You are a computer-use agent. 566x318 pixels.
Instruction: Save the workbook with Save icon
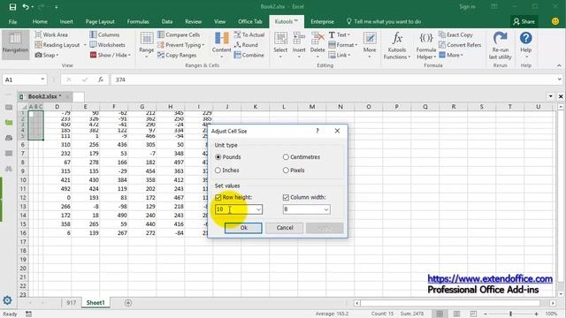(12, 7)
